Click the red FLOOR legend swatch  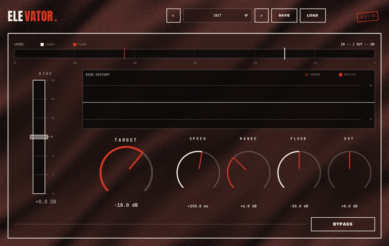pos(74,45)
